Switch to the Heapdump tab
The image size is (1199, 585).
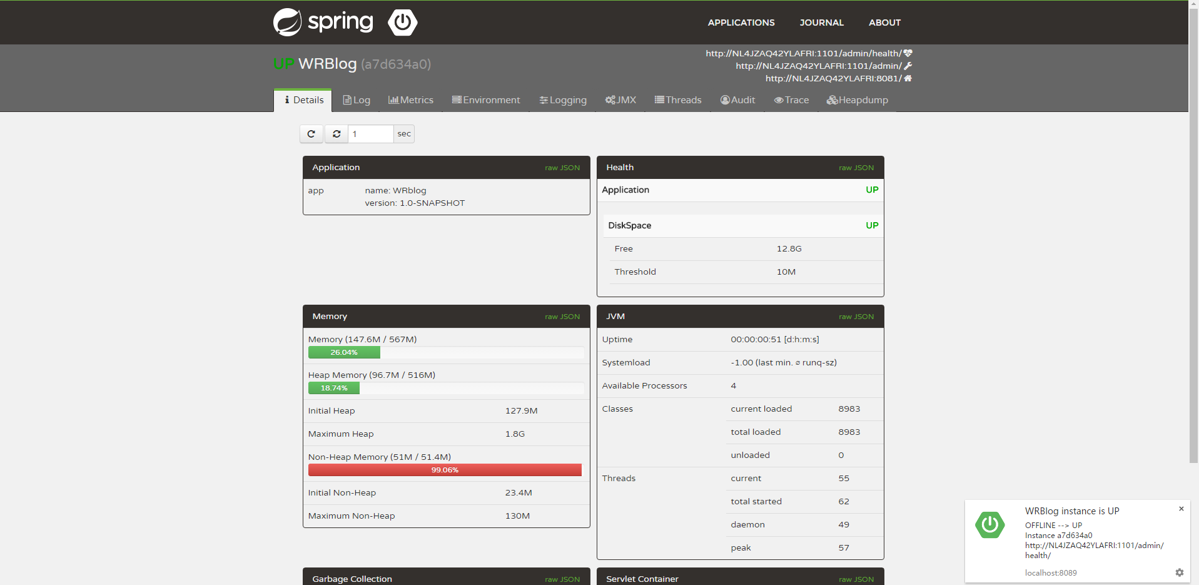857,100
